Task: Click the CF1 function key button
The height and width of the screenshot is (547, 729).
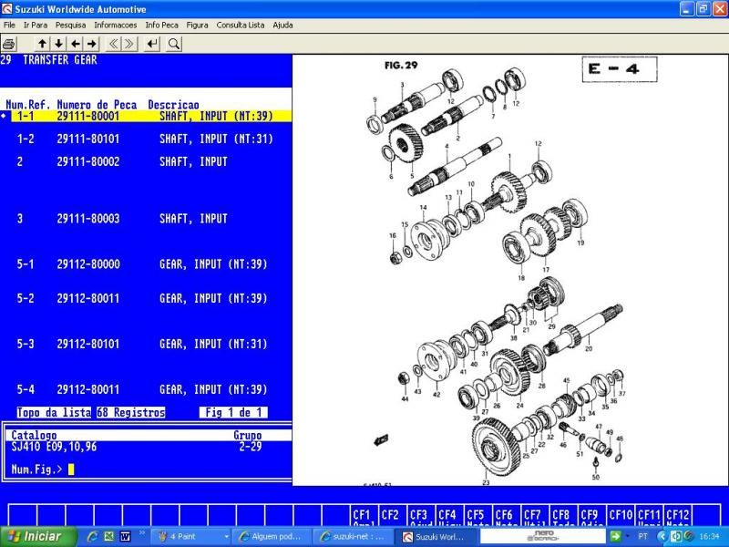Action: tap(364, 515)
